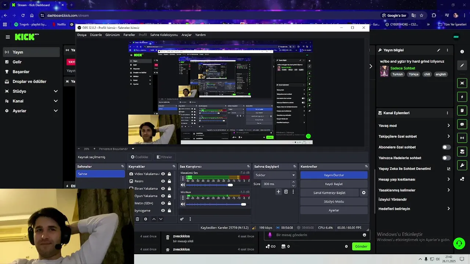Click the document icon in right sidebar
Screen dimensions: 470x264
[x=462, y=110]
